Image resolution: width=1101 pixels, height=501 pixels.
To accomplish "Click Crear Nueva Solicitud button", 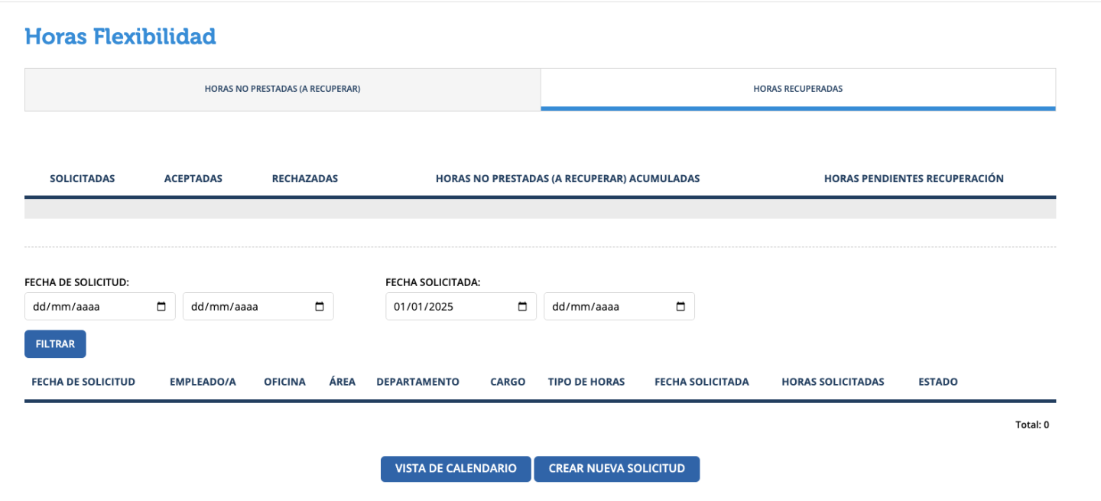I will point(616,469).
